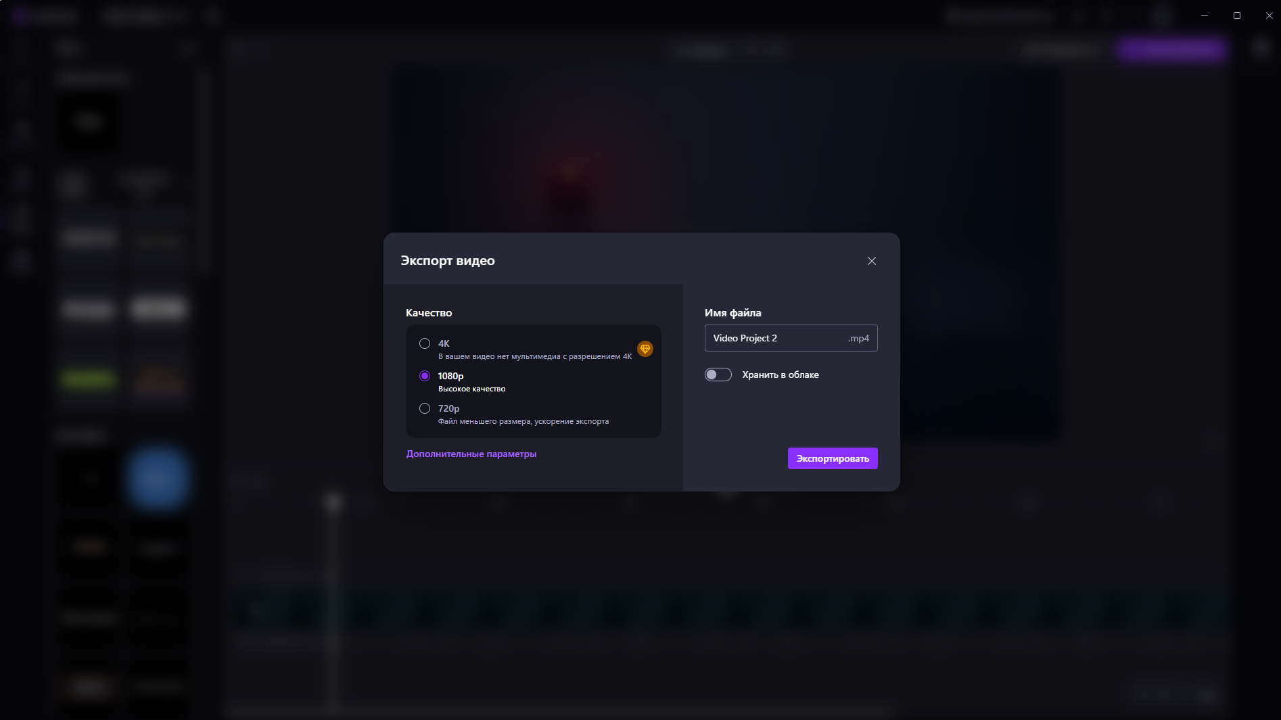This screenshot has width=1281, height=720.
Task: Maximize the application window
Action: [1237, 15]
